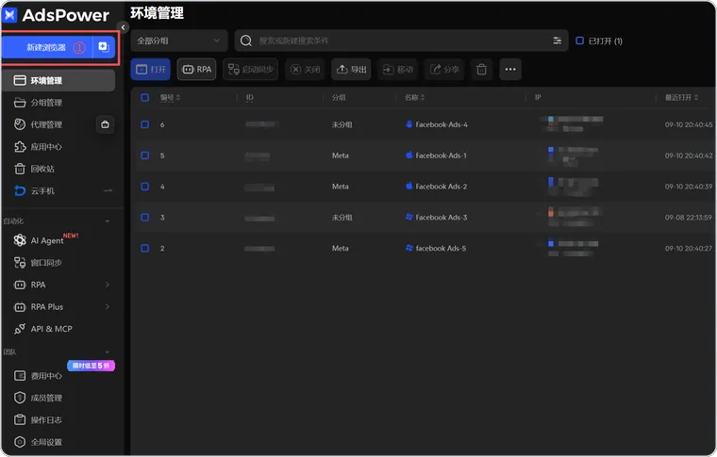Collapse the 团队 section header

point(58,352)
